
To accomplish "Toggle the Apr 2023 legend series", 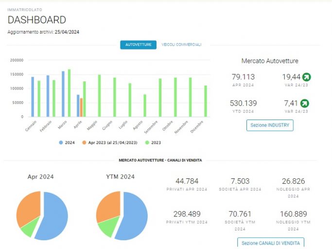I will click(110, 142).
